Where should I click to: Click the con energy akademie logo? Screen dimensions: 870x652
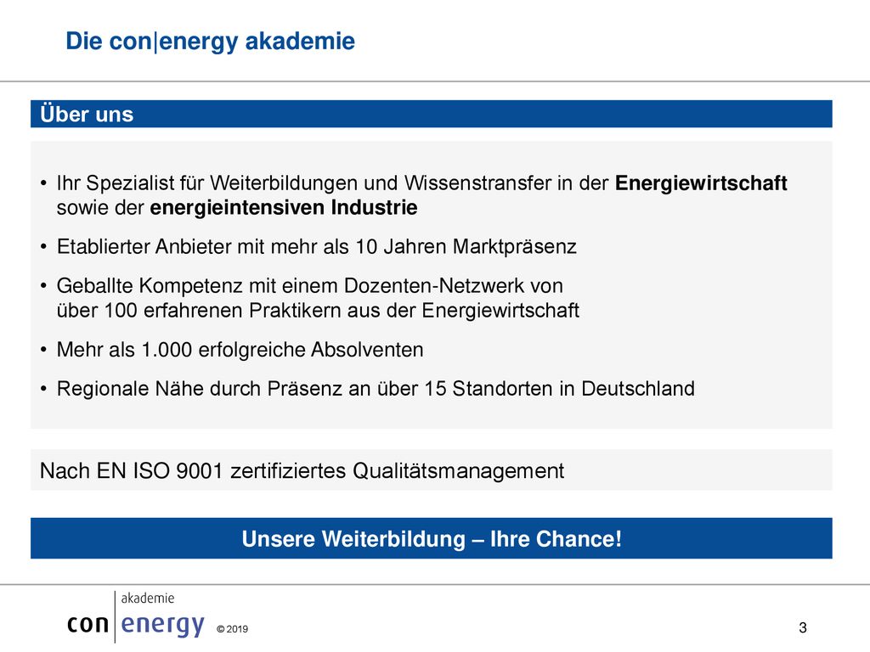tap(136, 617)
